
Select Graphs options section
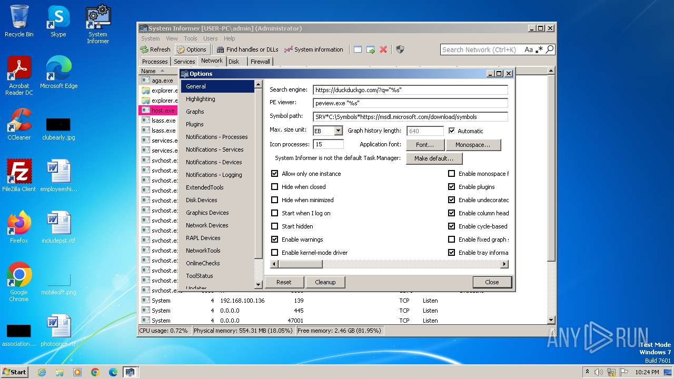(217, 112)
